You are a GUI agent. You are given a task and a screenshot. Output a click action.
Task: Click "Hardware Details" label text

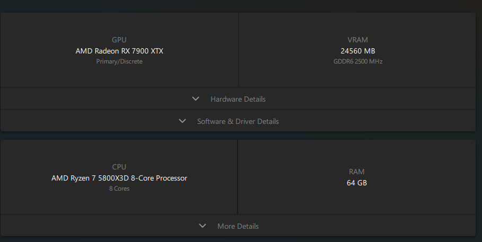click(x=238, y=99)
